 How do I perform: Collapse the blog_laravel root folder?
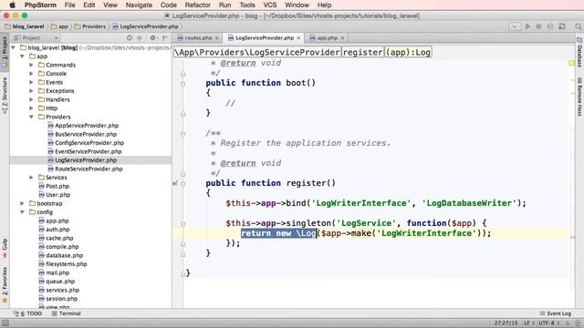(14, 47)
